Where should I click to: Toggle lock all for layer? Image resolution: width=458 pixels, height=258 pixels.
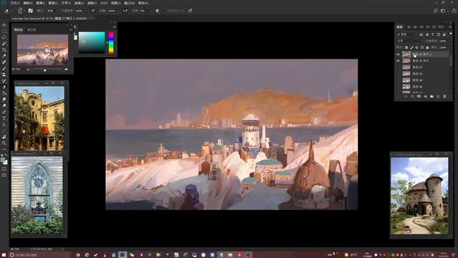(428, 47)
